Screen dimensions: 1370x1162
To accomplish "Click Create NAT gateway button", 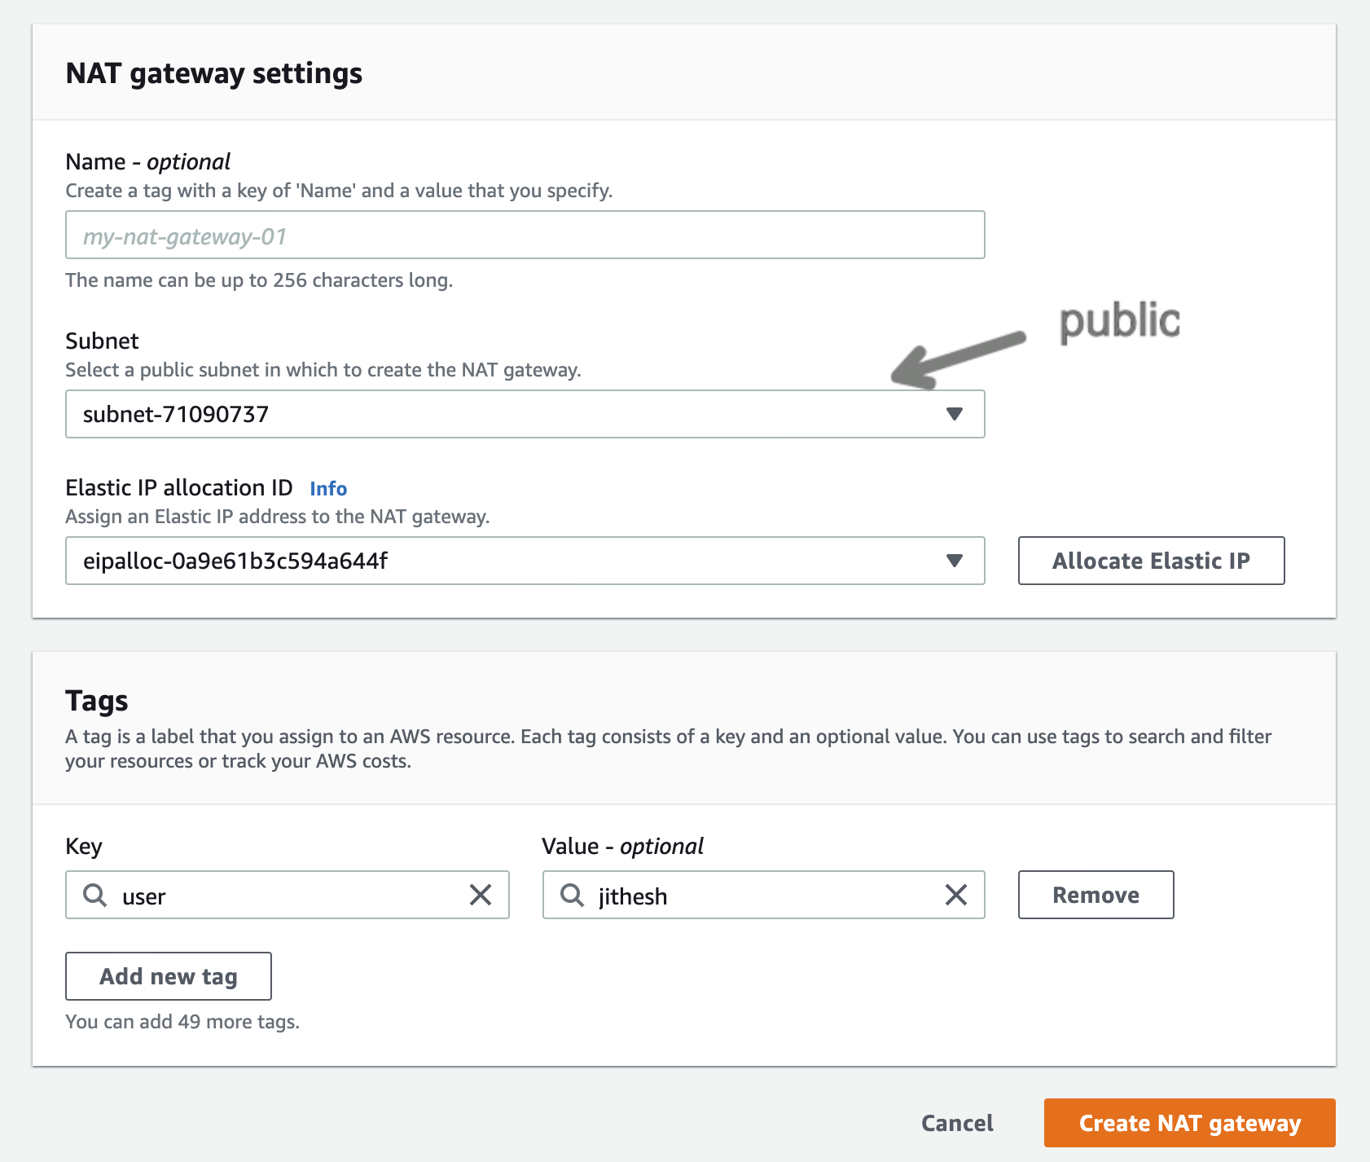I will point(1189,1123).
